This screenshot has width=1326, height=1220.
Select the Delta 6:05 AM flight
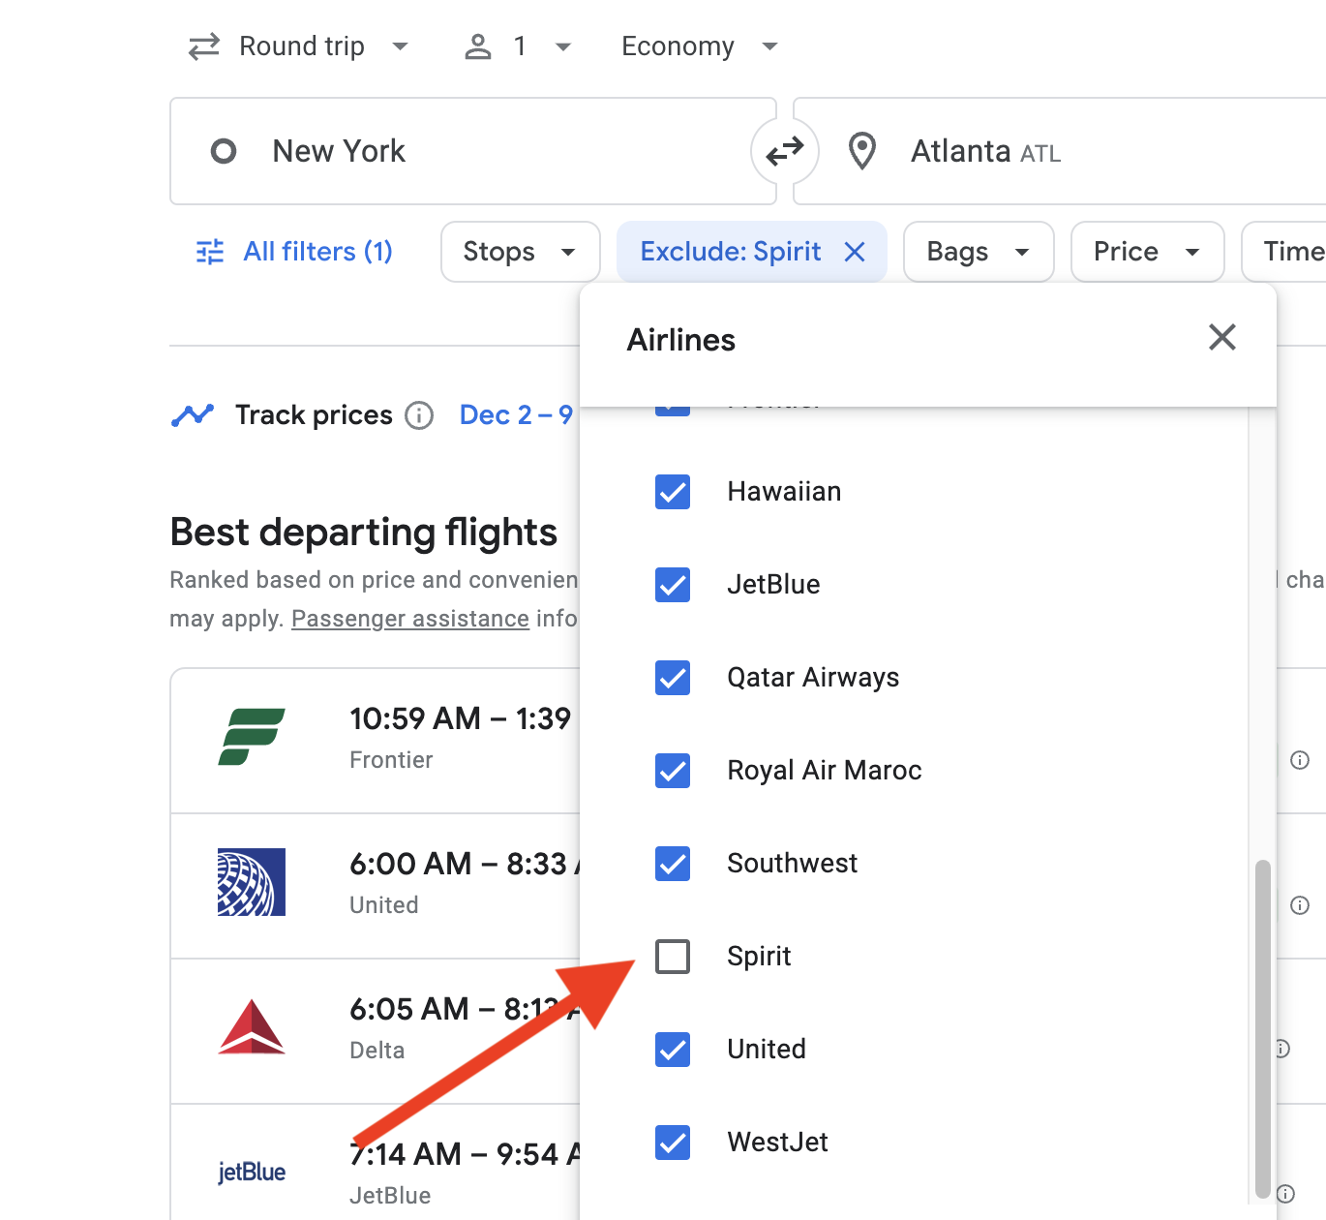(x=376, y=1031)
